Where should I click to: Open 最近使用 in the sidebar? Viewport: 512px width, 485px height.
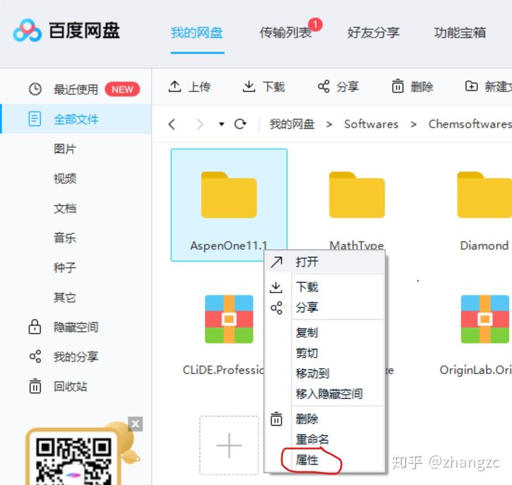(x=76, y=89)
